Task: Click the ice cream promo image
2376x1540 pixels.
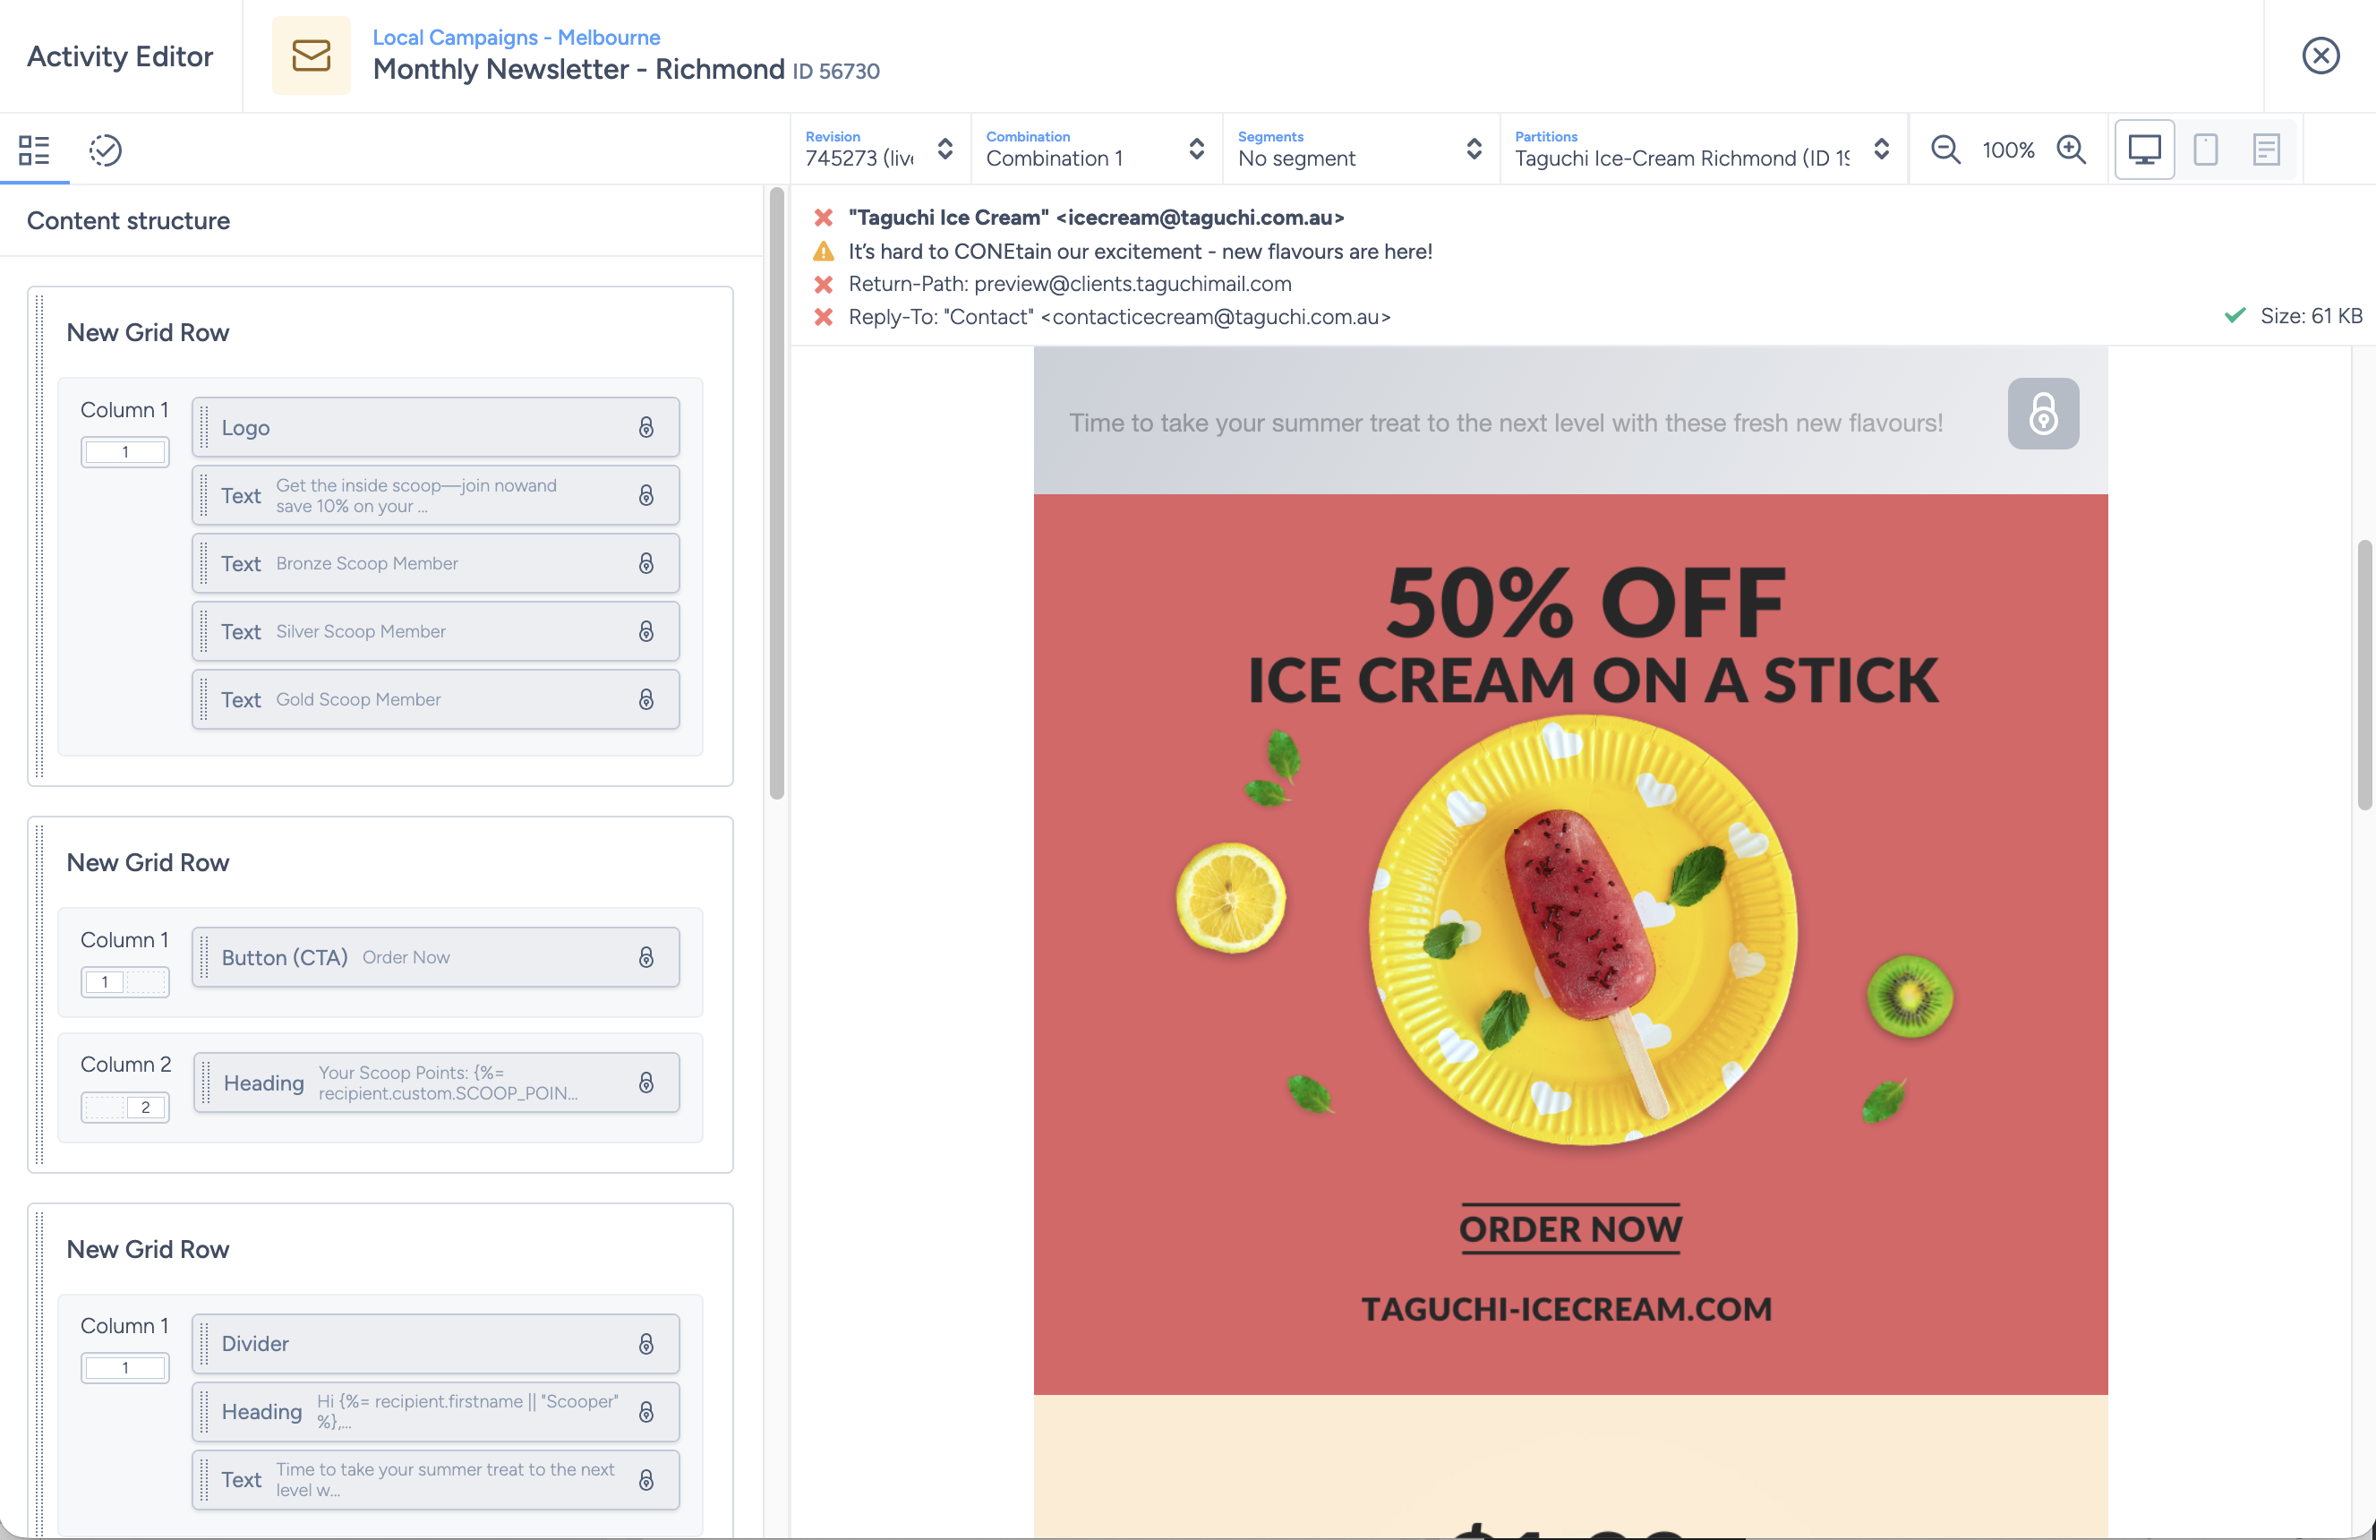Action: (x=1570, y=944)
